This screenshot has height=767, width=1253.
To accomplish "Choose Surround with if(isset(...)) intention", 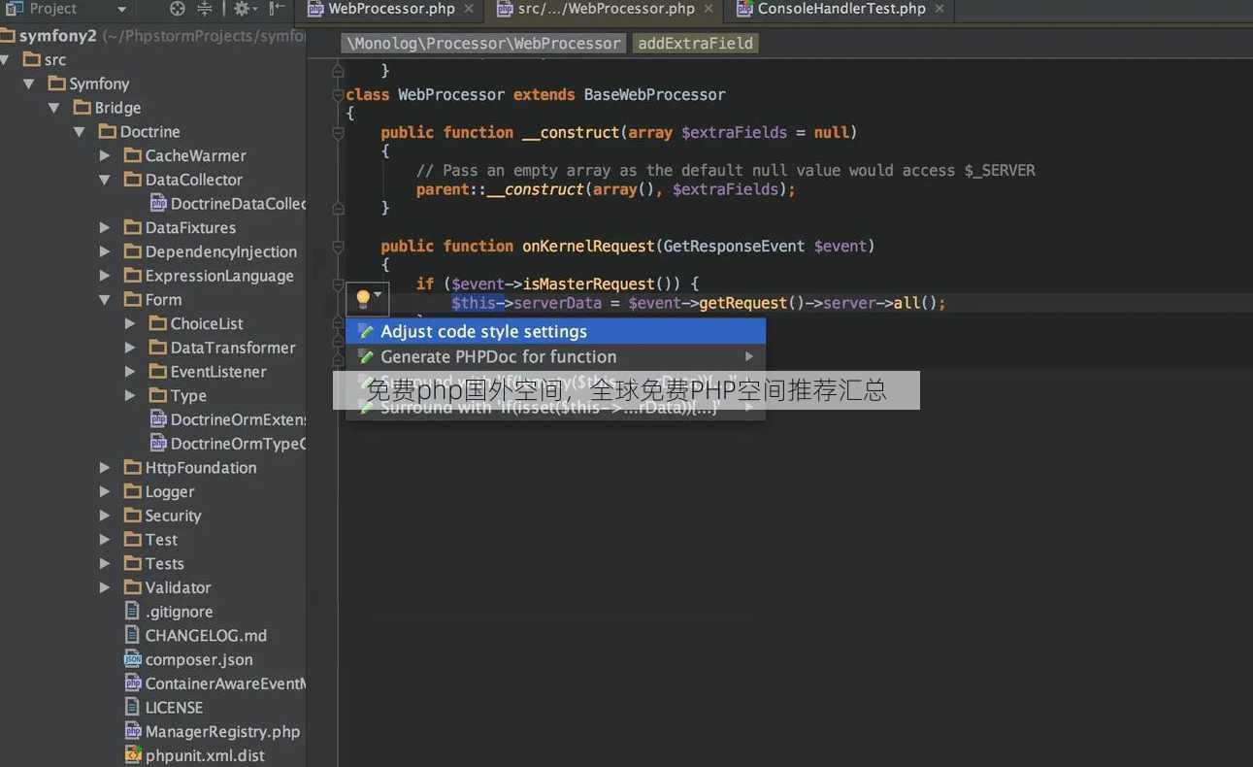I will pyautogui.click(x=556, y=408).
